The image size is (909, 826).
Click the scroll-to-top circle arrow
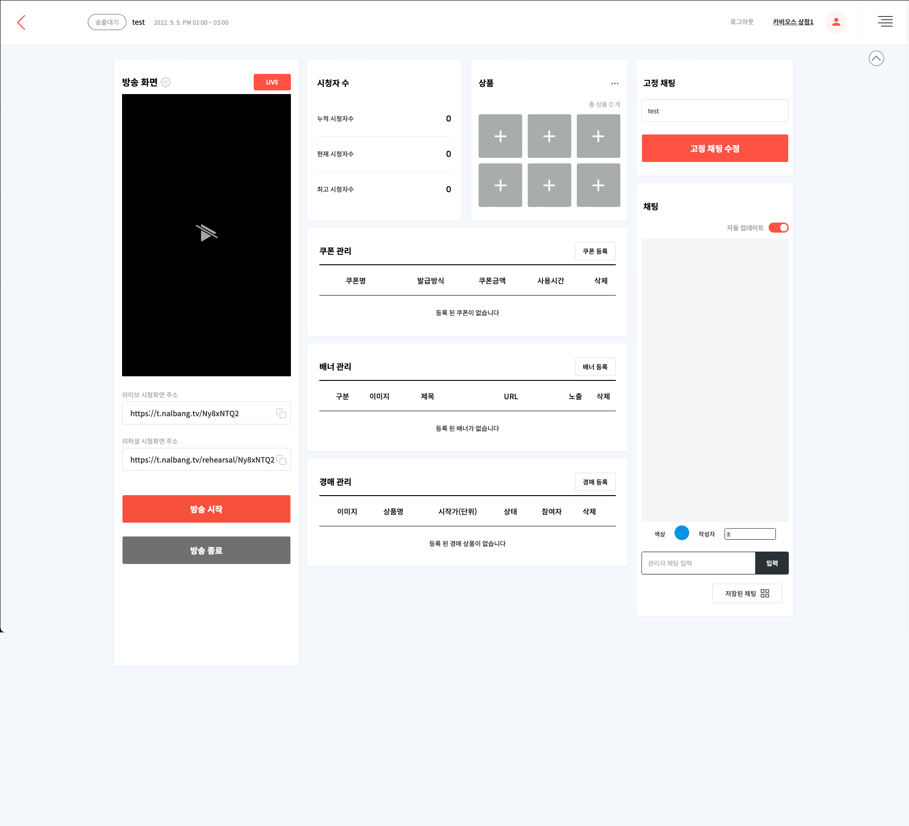pyautogui.click(x=876, y=58)
